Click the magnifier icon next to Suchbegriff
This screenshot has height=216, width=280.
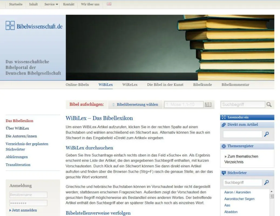269,104
